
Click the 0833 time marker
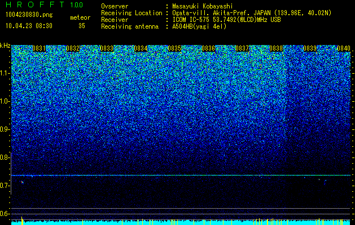click(x=107, y=48)
